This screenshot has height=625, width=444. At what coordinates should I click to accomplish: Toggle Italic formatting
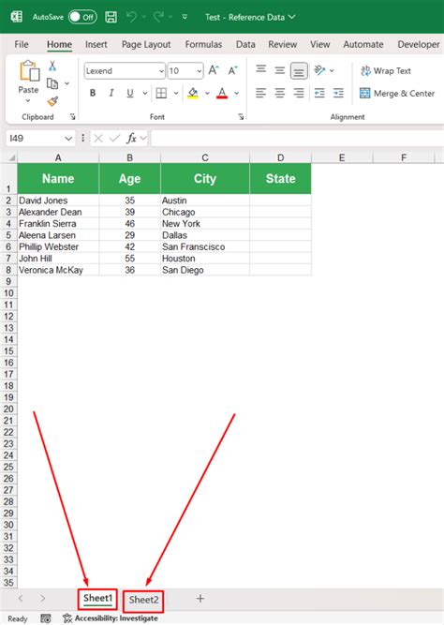coord(111,94)
